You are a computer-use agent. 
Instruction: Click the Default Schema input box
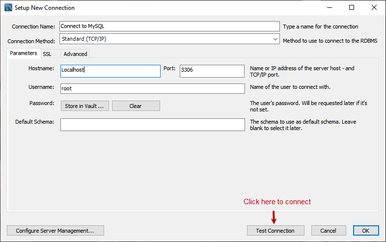point(153,125)
